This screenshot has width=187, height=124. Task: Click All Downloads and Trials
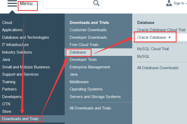tap(90, 108)
